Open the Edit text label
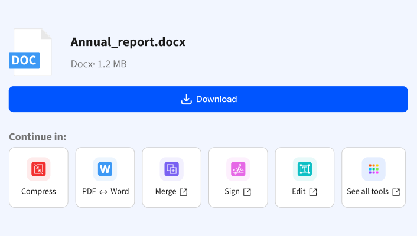 pos(299,191)
